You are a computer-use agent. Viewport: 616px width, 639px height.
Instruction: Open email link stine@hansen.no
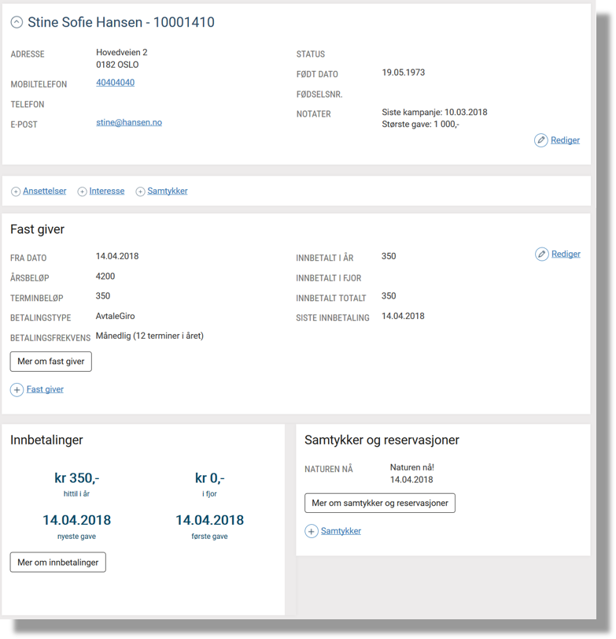click(x=129, y=122)
